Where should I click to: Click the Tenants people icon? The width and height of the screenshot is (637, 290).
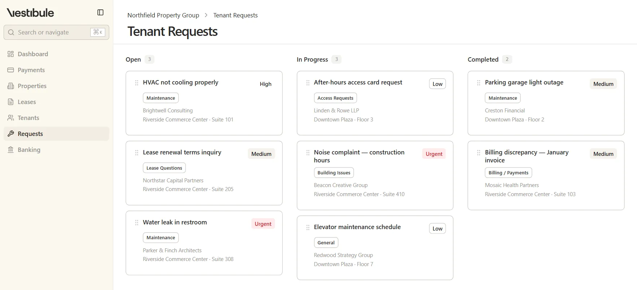pyautogui.click(x=11, y=118)
